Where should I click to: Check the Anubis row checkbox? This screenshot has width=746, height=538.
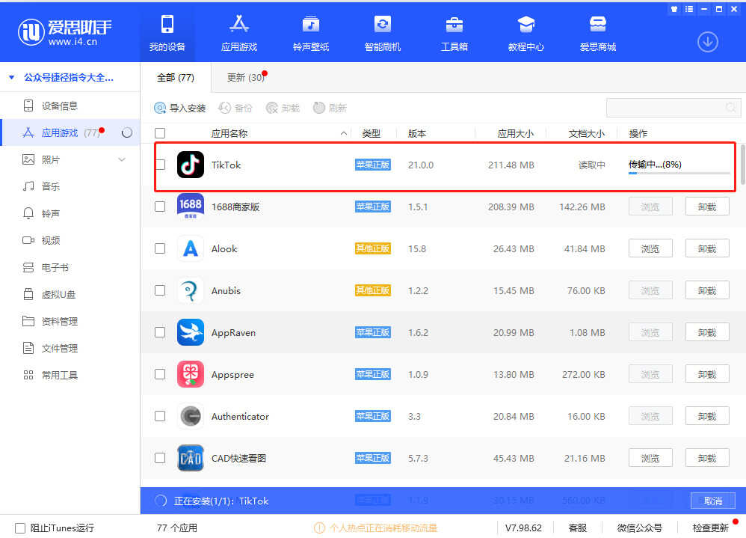click(x=160, y=290)
